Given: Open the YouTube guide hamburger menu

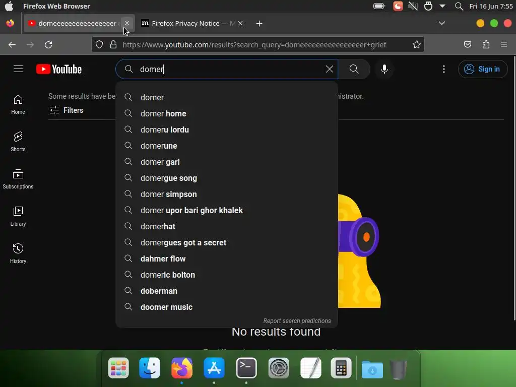Looking at the screenshot, I should [18, 69].
